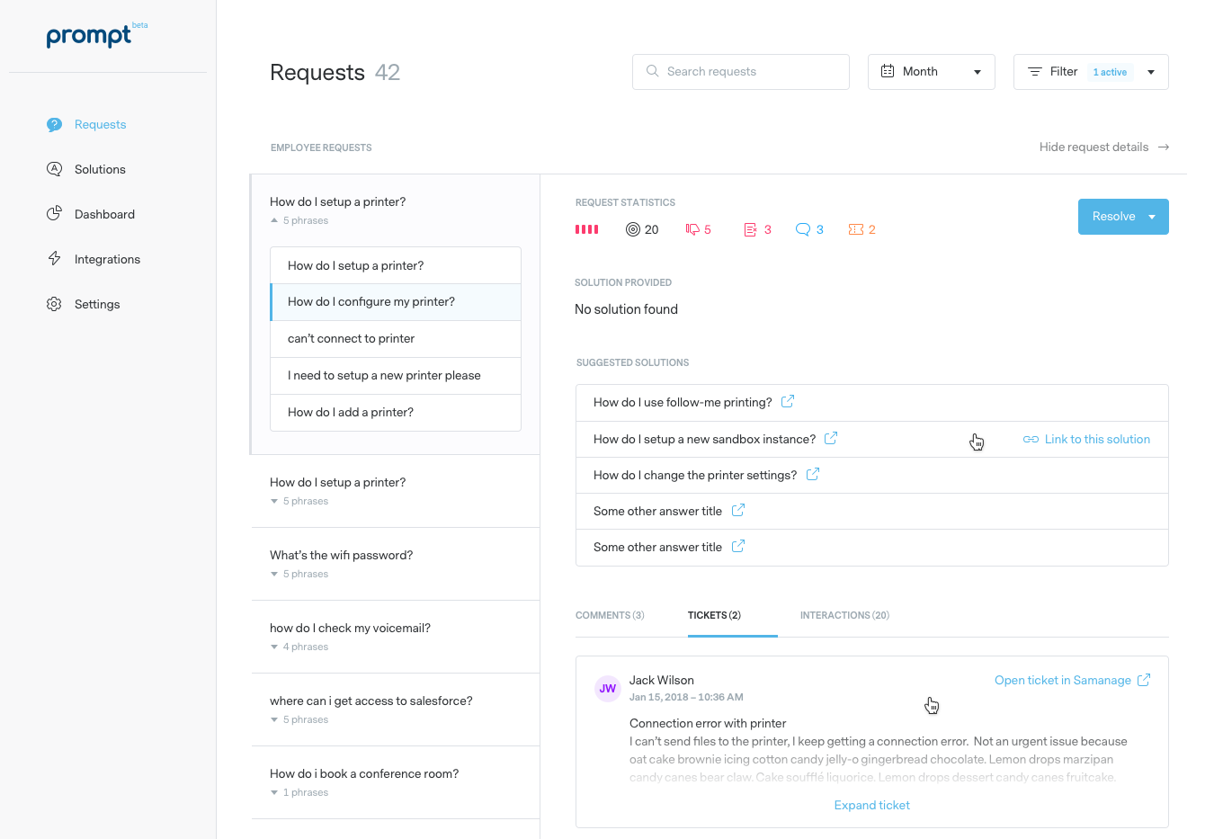
Task: Click Link to this solution
Action: click(1086, 439)
